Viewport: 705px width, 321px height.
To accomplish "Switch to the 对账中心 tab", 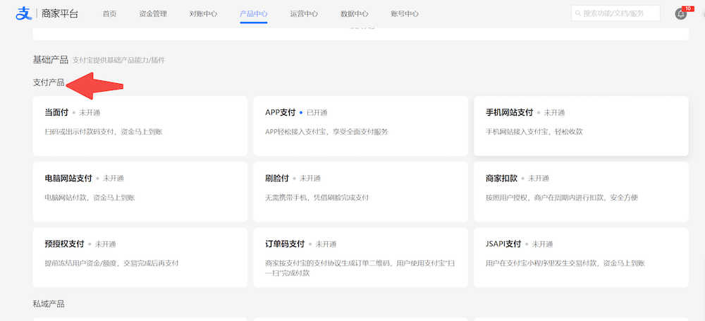I will coord(203,13).
